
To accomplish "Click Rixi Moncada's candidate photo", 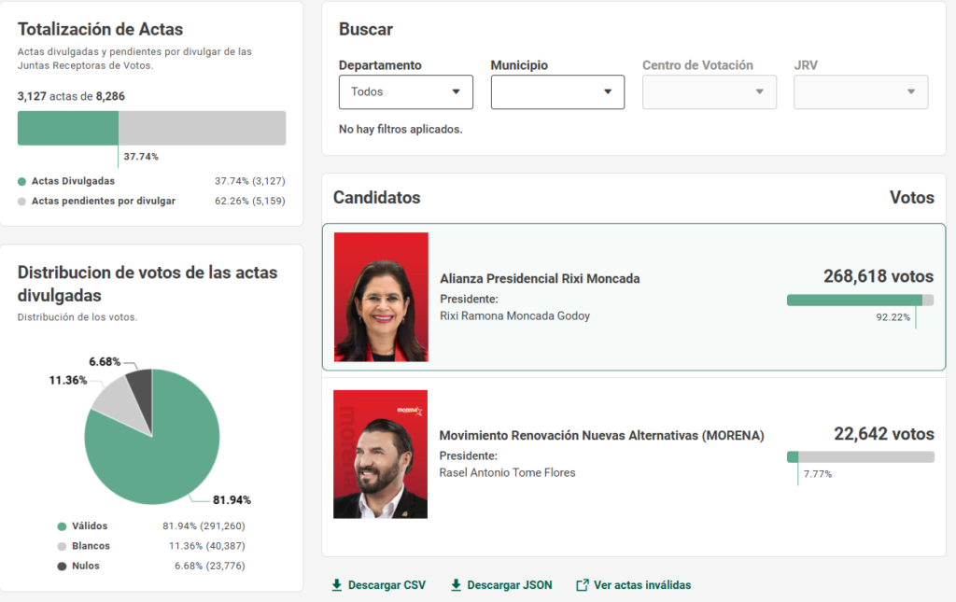I will [x=381, y=298].
